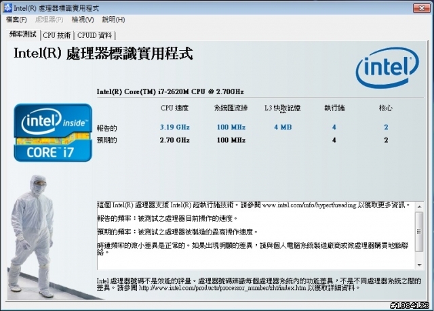Click the 預期的頻率 description line
434x311 pixels.
(177, 232)
